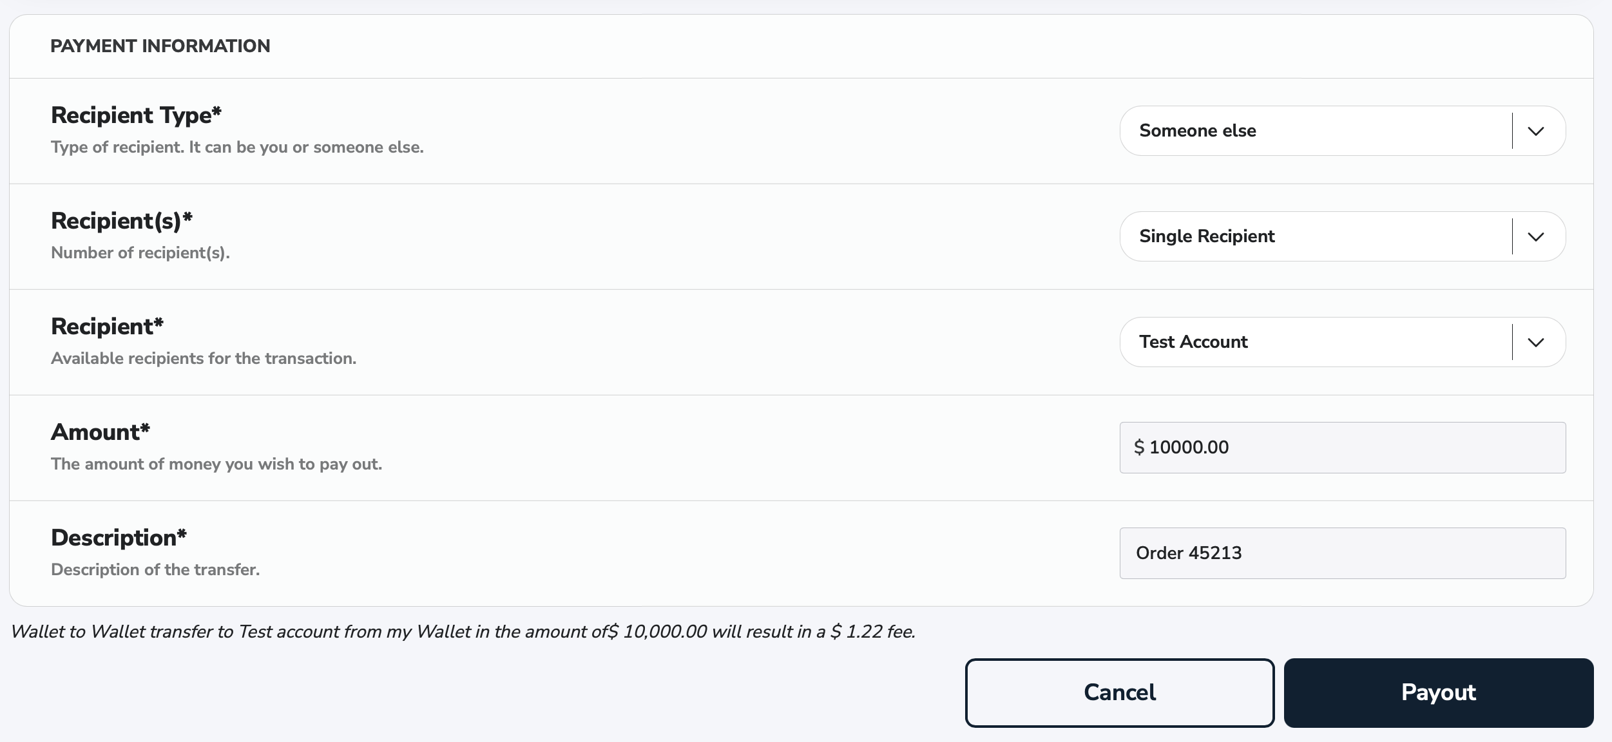Expand the Recipient Type dropdown chevron
Image resolution: width=1612 pixels, height=742 pixels.
[x=1537, y=131]
